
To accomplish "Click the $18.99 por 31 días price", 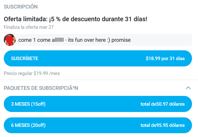I will point(165,59).
